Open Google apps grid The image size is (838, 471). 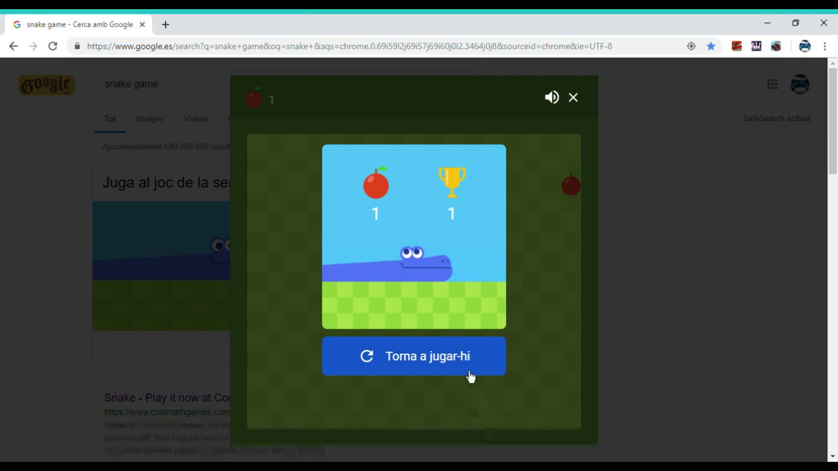click(x=773, y=84)
